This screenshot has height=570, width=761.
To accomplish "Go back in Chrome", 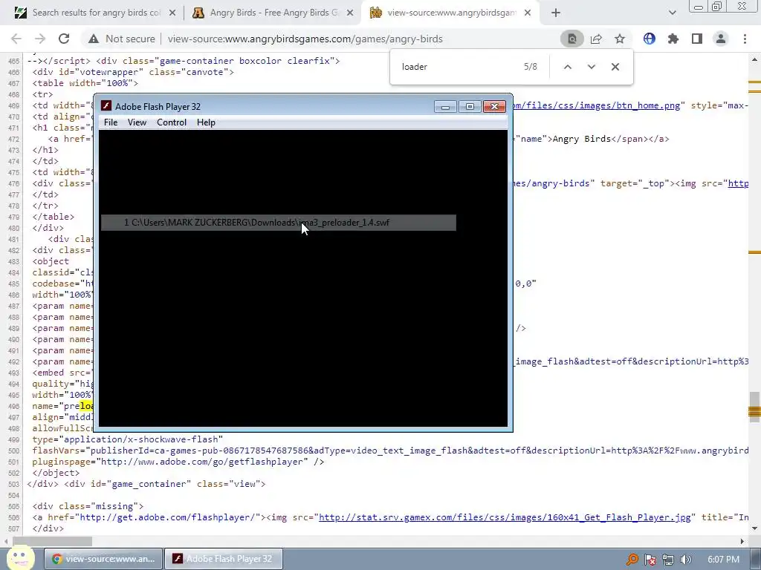I will (x=16, y=39).
